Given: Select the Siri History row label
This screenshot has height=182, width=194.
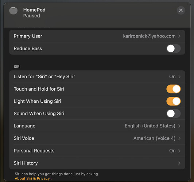Looking at the screenshot, I should point(26,163).
